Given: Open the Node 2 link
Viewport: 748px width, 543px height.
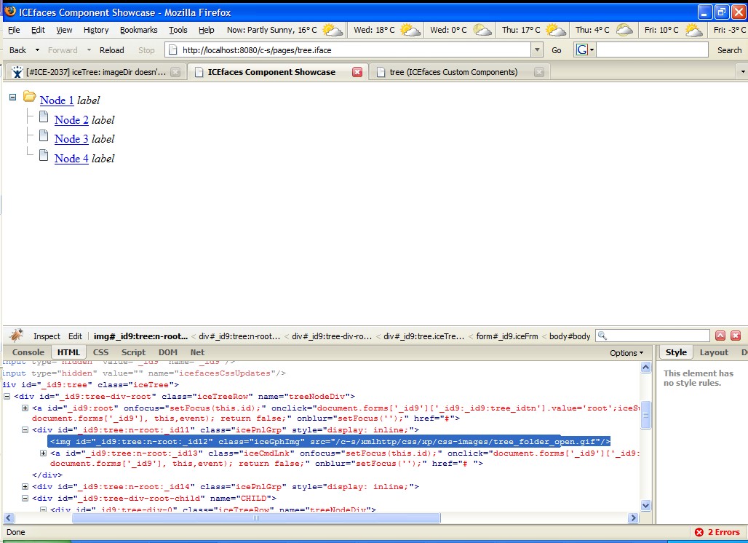Looking at the screenshot, I should click(x=71, y=120).
